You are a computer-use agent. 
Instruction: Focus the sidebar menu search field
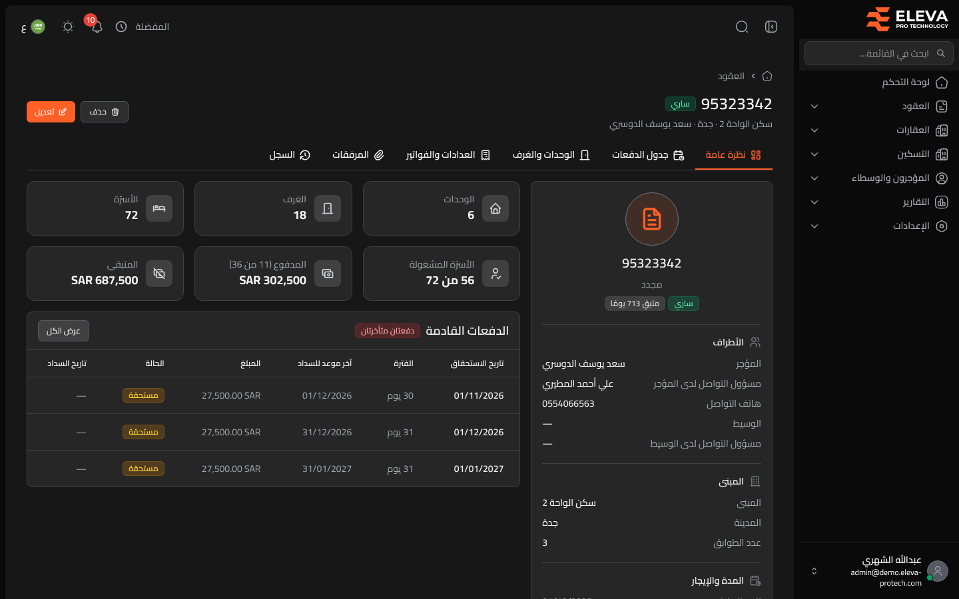tap(879, 53)
